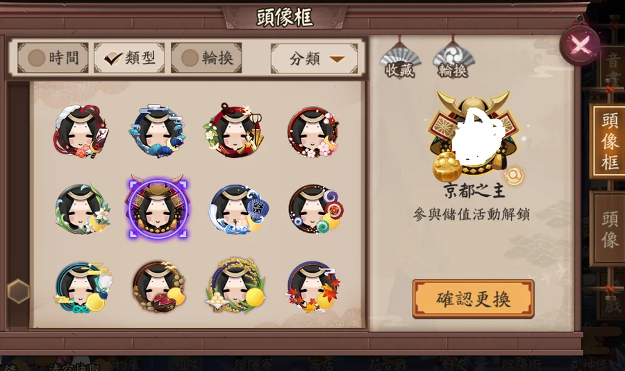Close the avatar frame window
625x371 pixels.
(x=580, y=44)
